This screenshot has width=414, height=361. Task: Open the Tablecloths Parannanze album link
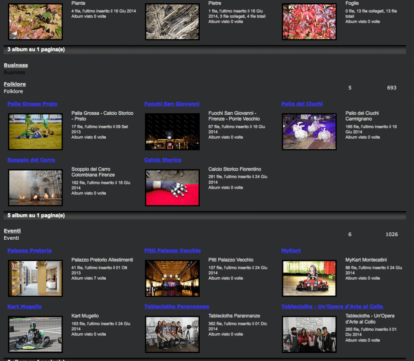tap(177, 307)
